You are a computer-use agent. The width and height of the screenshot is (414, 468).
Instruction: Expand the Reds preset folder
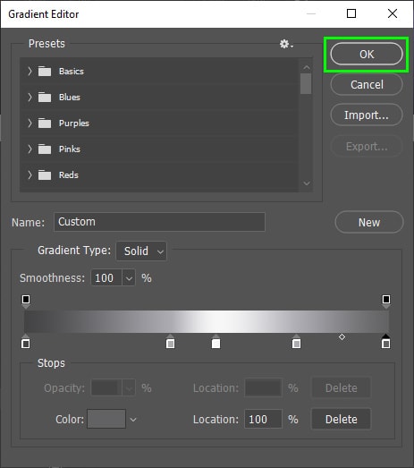pos(30,174)
